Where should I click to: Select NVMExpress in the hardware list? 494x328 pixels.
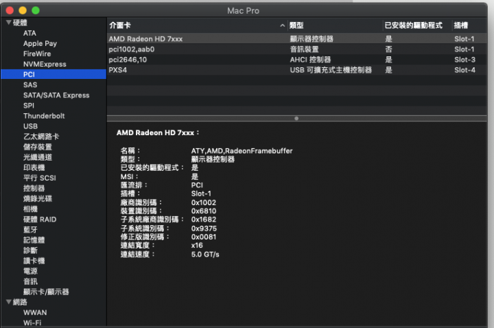click(x=45, y=65)
